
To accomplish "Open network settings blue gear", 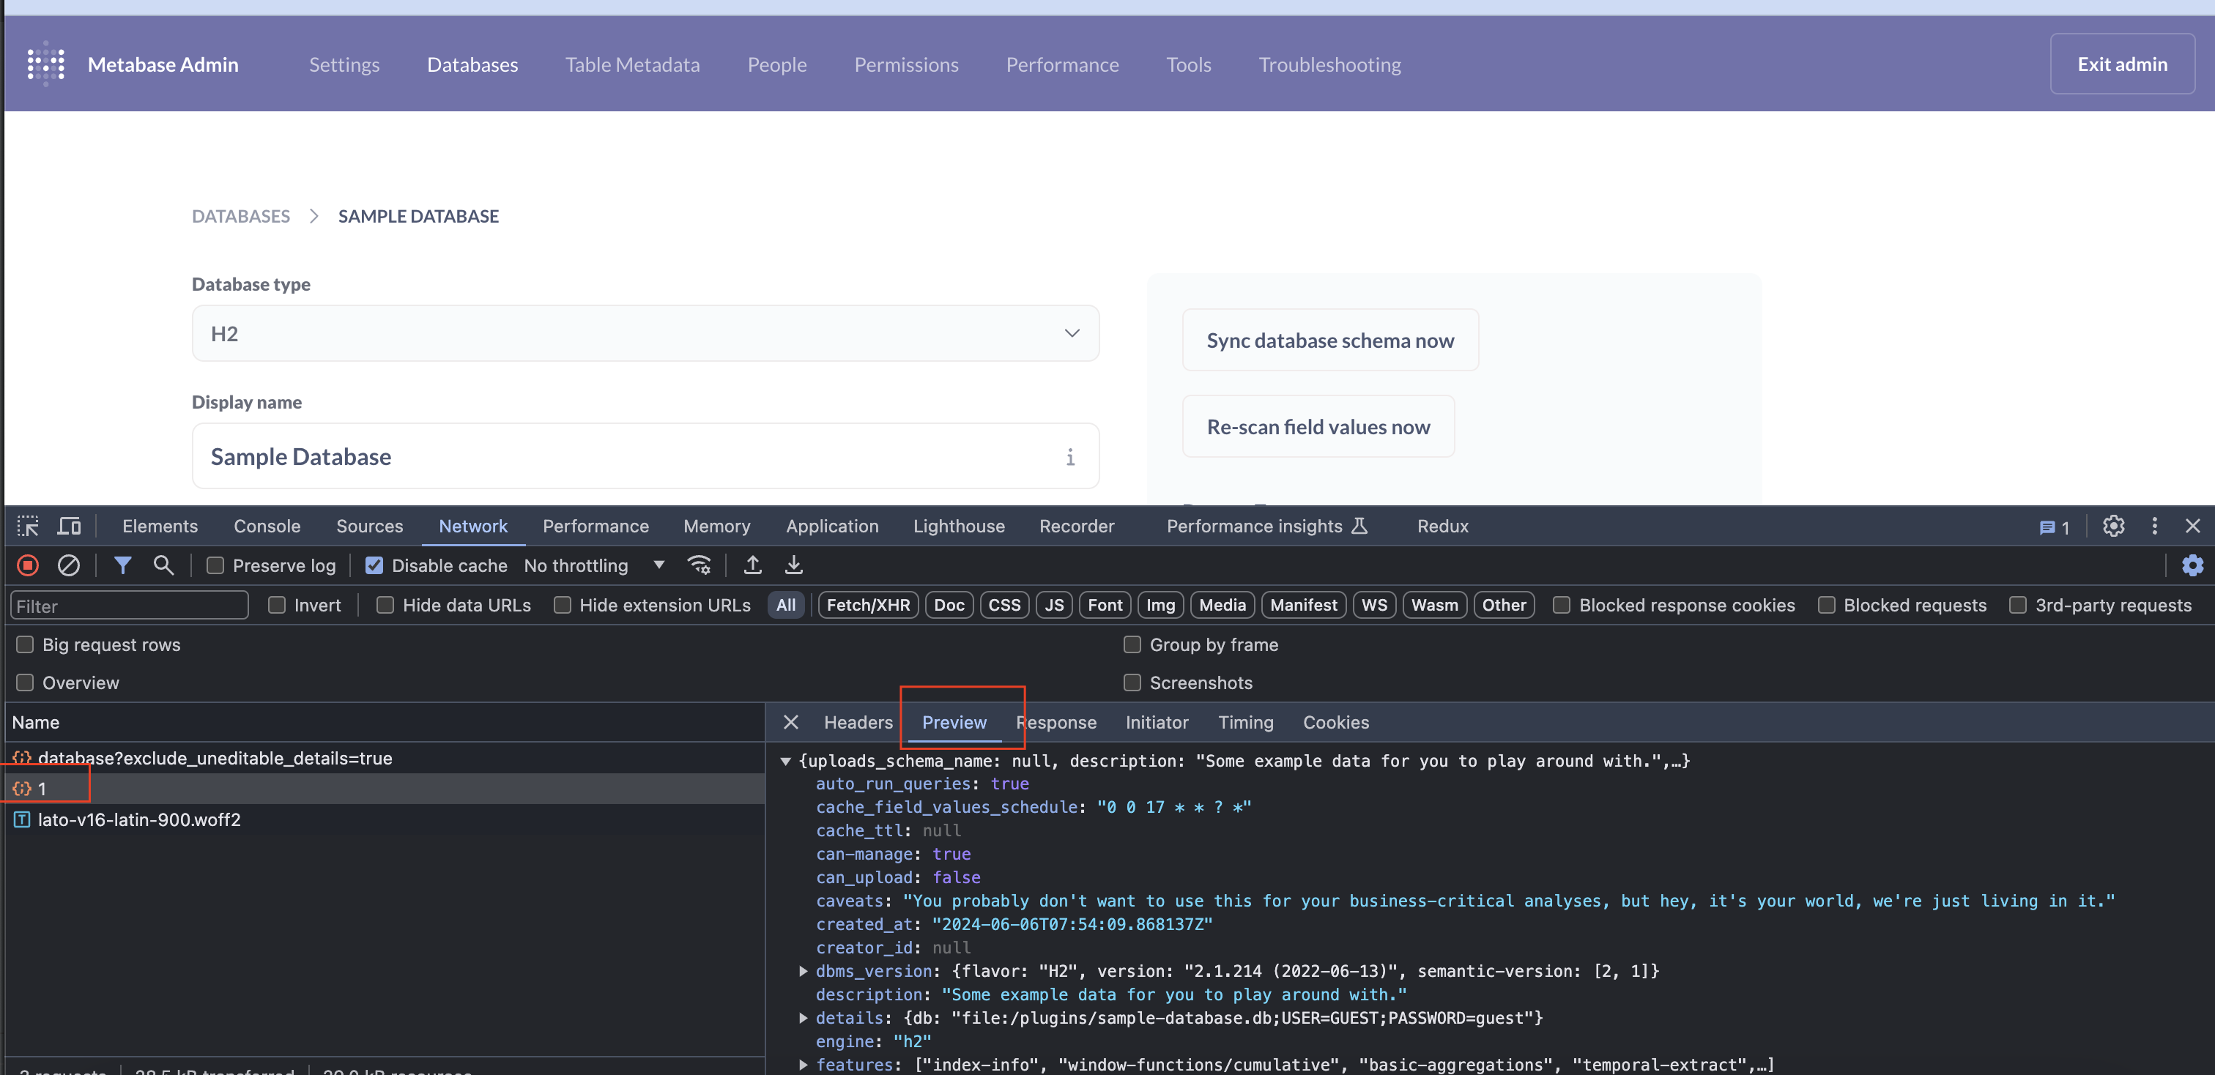I will point(2192,565).
